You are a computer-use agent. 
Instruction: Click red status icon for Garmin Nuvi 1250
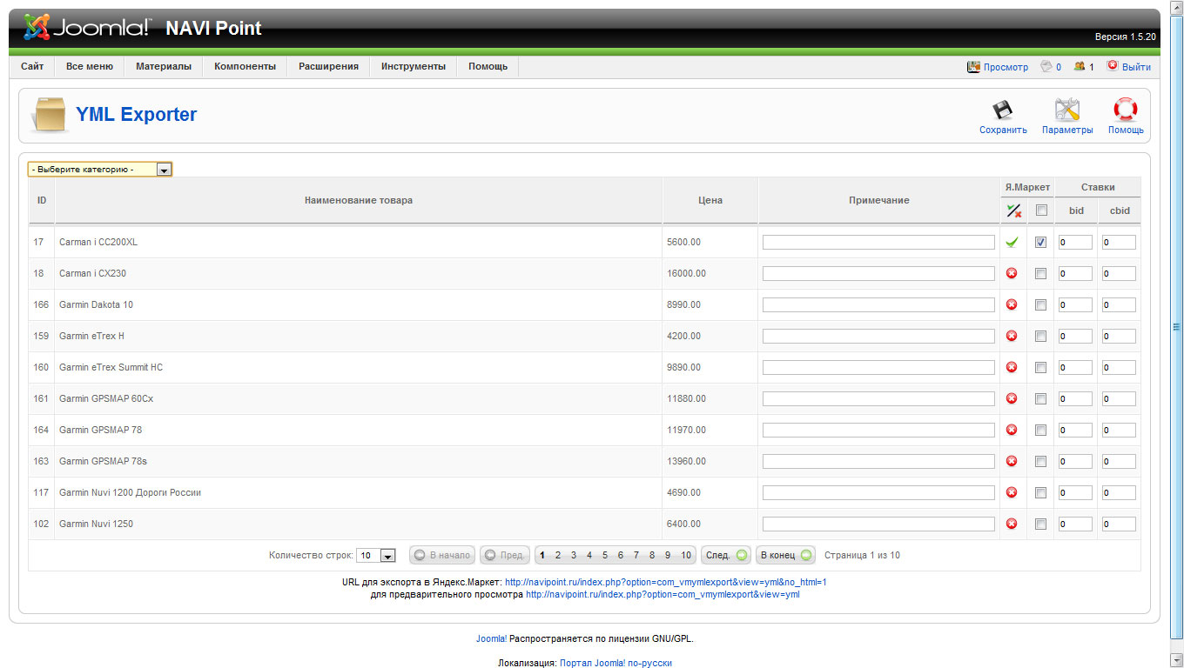click(1012, 524)
